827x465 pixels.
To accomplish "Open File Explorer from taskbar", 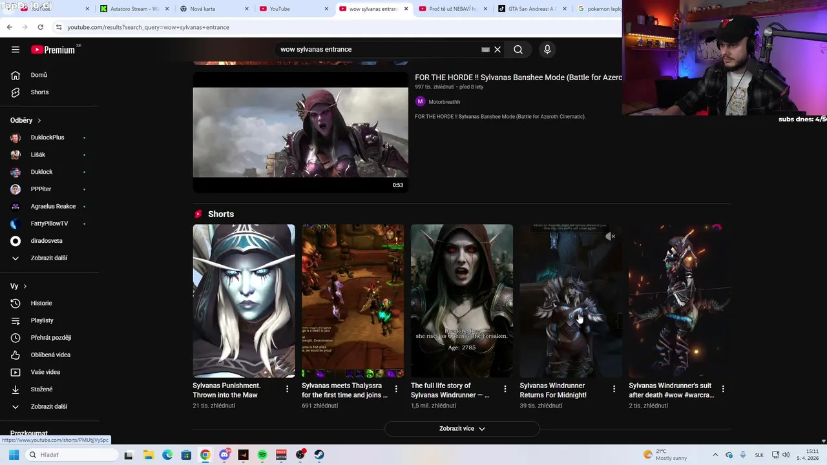I will point(148,455).
